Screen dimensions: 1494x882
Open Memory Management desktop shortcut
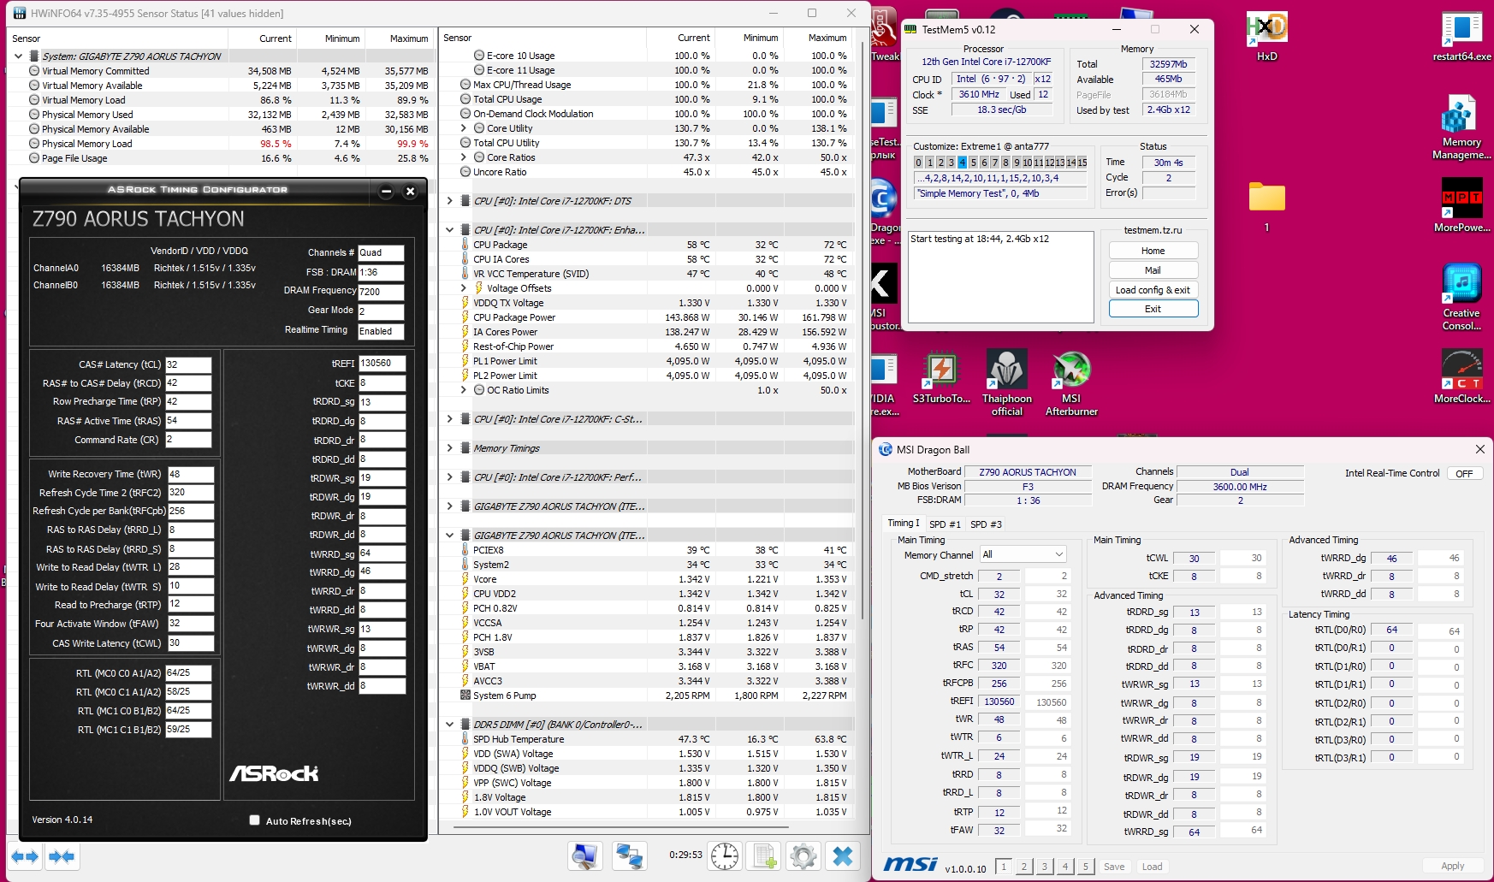pyautogui.click(x=1461, y=128)
